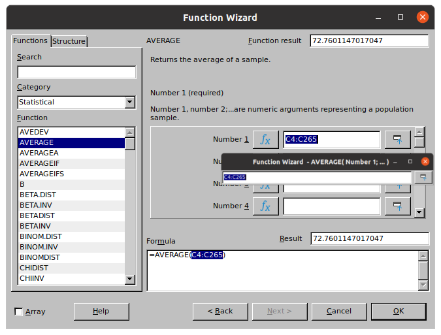Switch to the Functions tab

pyautogui.click(x=30, y=40)
